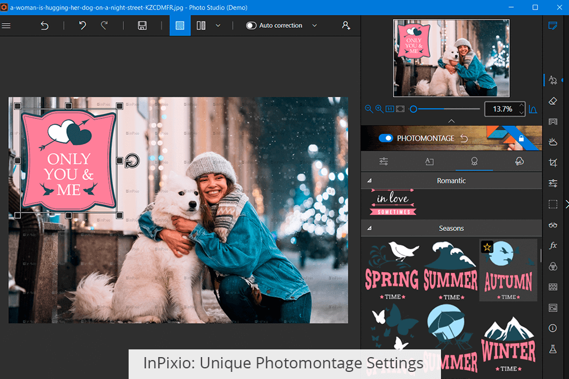Open the Auto correction dropdown arrow
Screen dimensions: 569x379
[x=314, y=25]
